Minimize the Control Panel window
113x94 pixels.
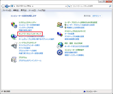[x=100, y=2]
